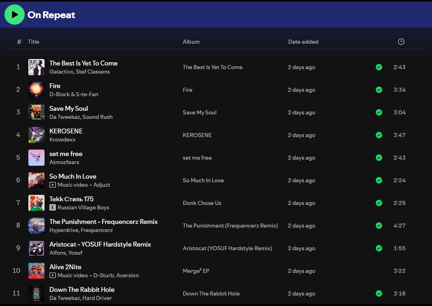Open artist Galactixx
This screenshot has height=306, width=432.
[62, 72]
